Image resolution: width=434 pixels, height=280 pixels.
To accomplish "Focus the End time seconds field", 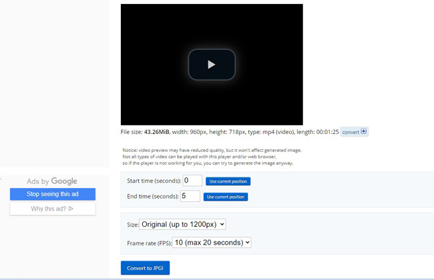I will (190, 196).
